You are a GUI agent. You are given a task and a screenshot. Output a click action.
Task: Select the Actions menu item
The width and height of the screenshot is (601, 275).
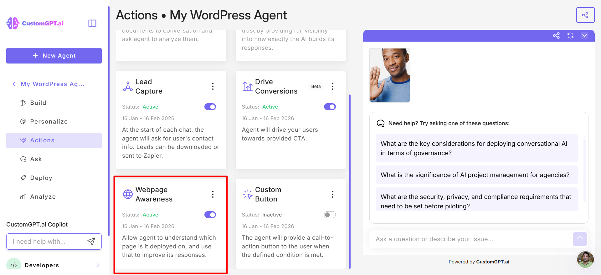pos(54,140)
